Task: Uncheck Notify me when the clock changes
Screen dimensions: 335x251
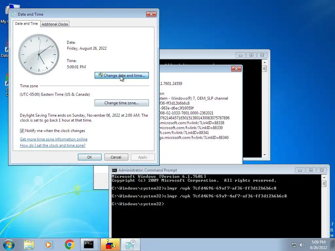Action: pos(22,131)
